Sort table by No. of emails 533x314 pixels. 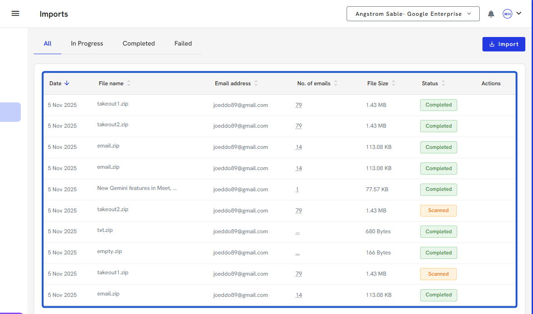335,83
